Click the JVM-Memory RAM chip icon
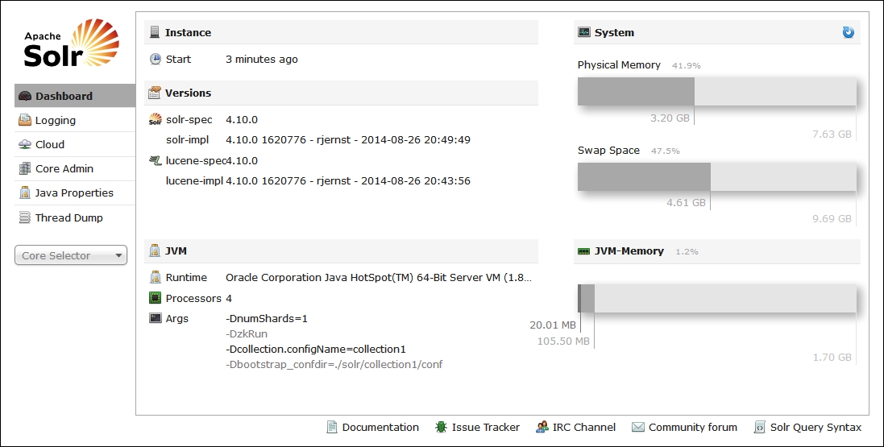This screenshot has height=447, width=884. click(x=584, y=251)
